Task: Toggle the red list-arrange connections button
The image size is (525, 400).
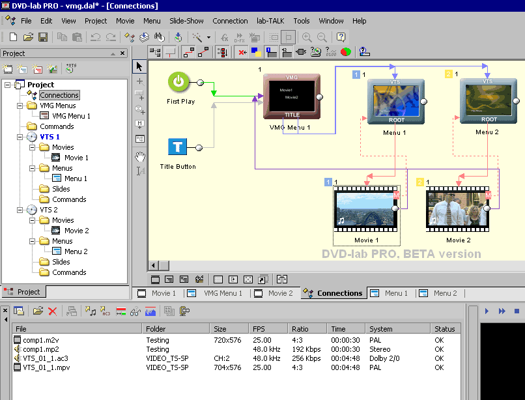Action: [x=222, y=52]
